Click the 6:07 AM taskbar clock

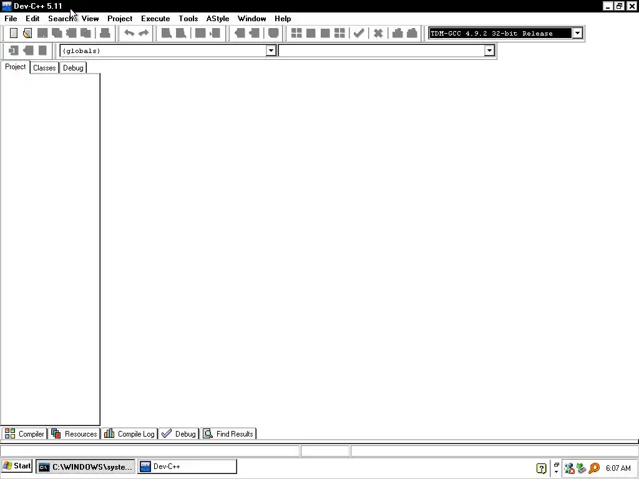coord(618,468)
